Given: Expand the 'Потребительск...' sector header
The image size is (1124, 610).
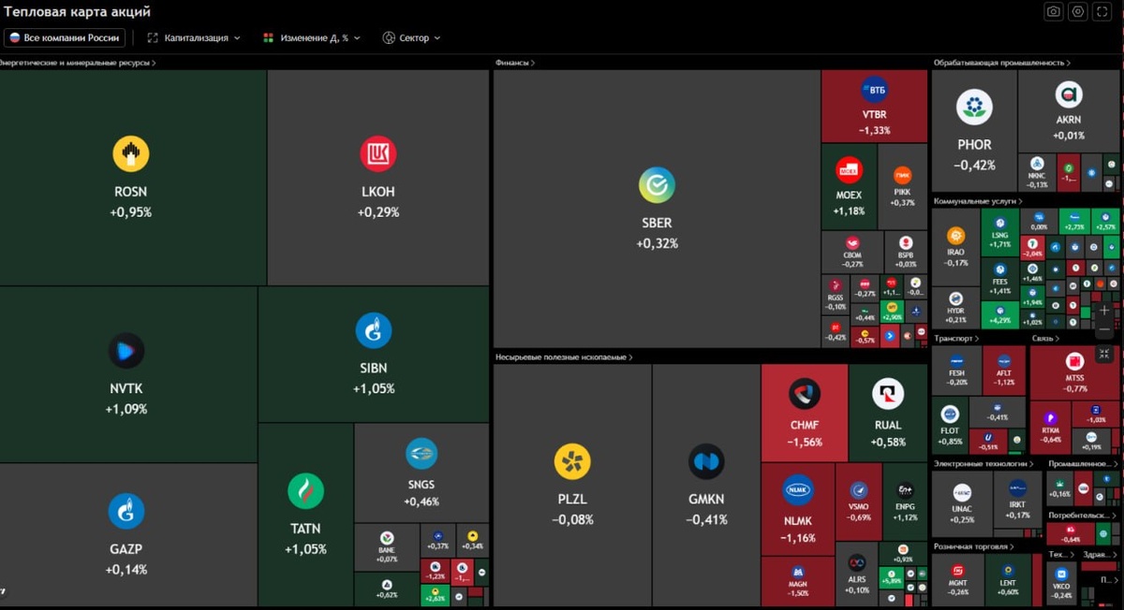Looking at the screenshot, I should [x=1082, y=515].
